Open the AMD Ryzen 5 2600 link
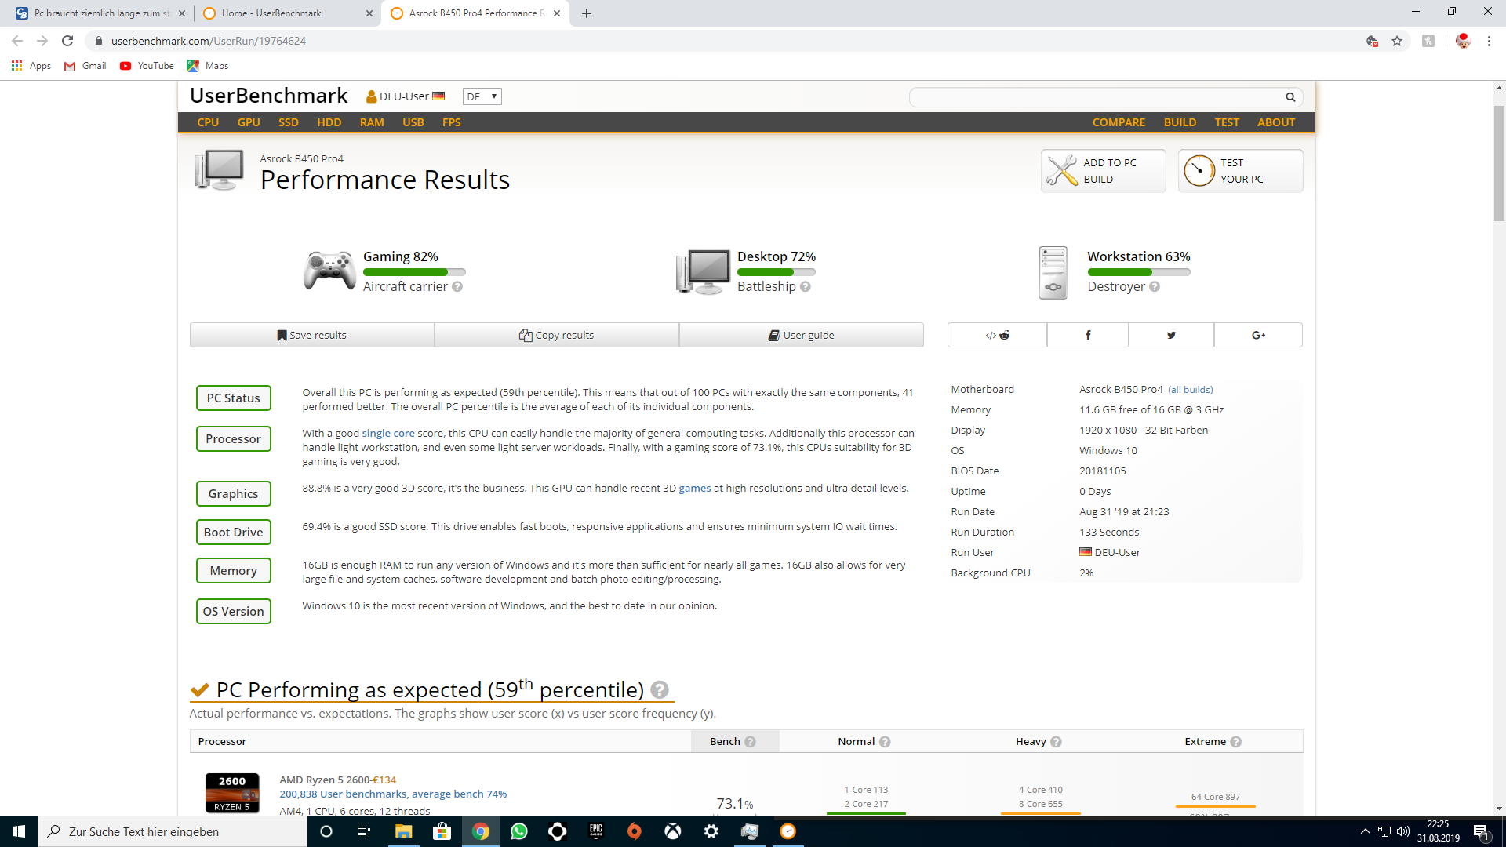Viewport: 1506px width, 847px height. pyautogui.click(x=324, y=780)
